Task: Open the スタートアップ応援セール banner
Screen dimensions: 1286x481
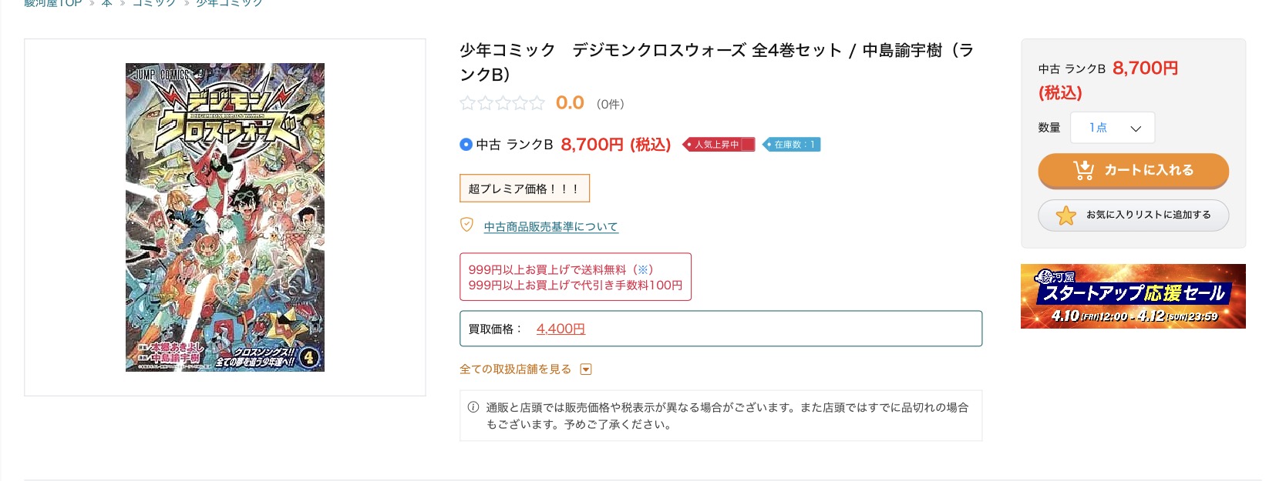Action: coord(1133,296)
